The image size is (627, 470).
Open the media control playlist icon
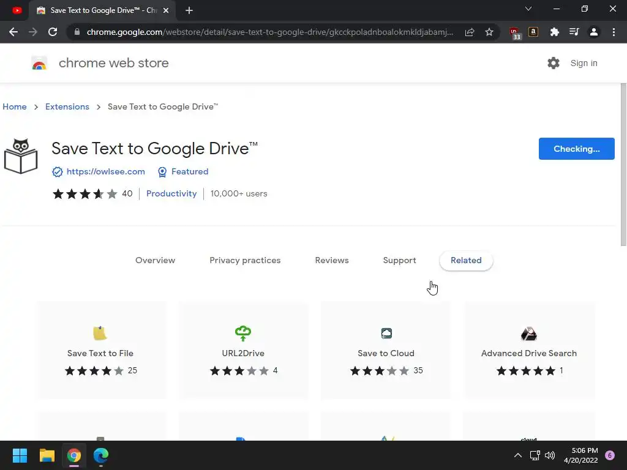(574, 32)
